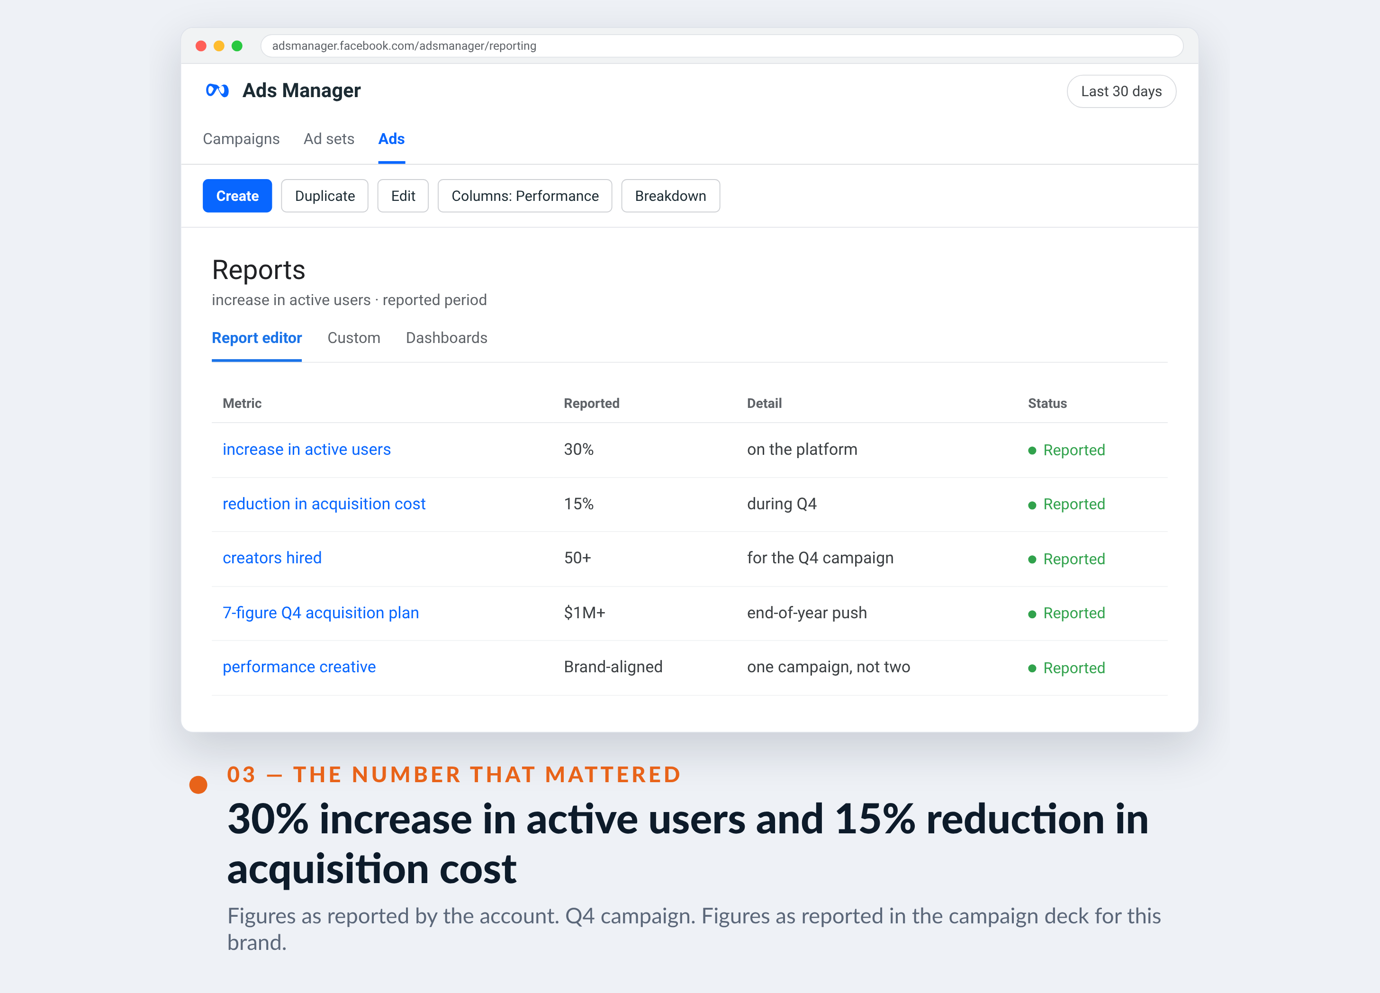
Task: Click the green window maximize button
Action: tap(237, 46)
